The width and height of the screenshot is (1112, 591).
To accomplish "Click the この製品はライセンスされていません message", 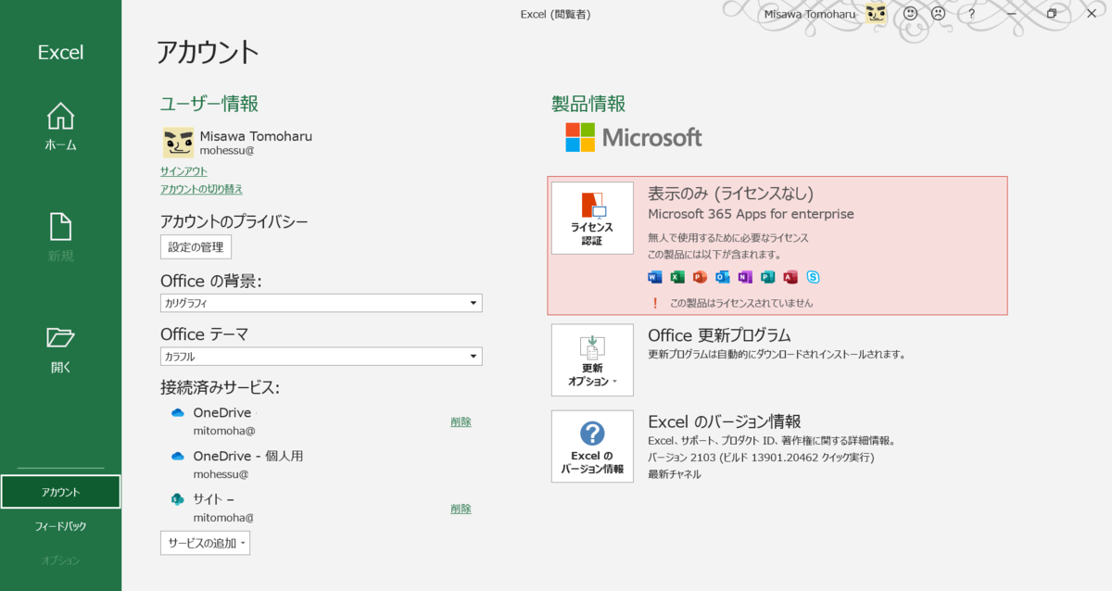I will coord(741,303).
